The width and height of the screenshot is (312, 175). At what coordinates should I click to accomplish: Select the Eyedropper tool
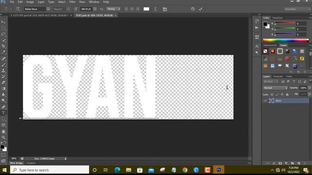(x=3, y=52)
